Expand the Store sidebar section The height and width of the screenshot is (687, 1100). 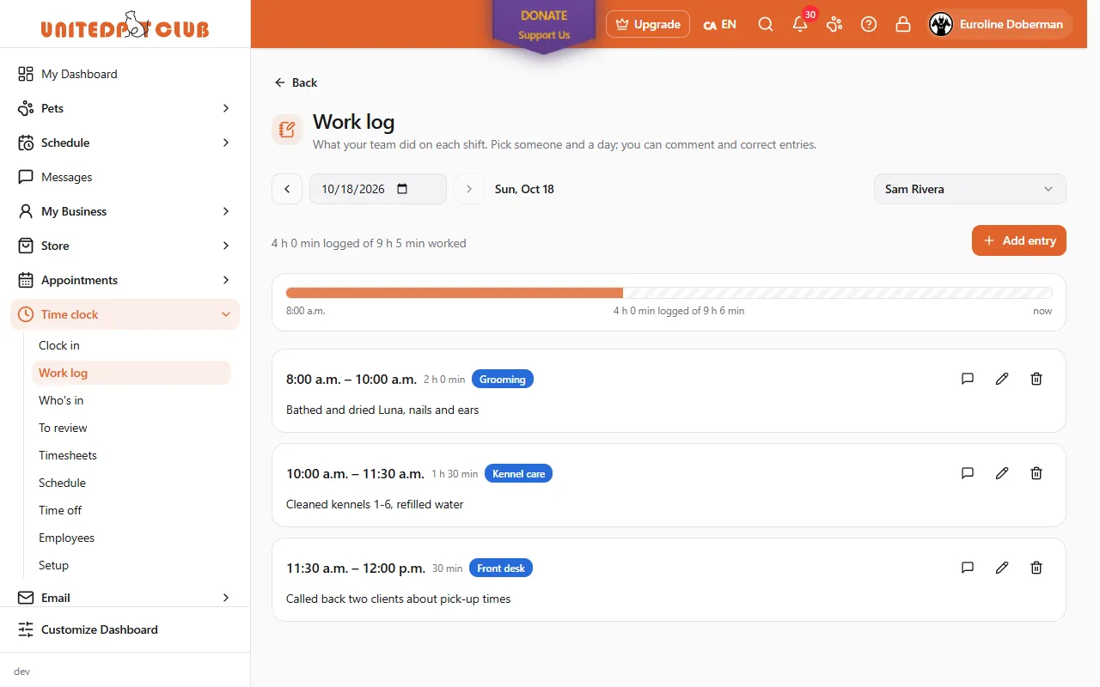[125, 246]
